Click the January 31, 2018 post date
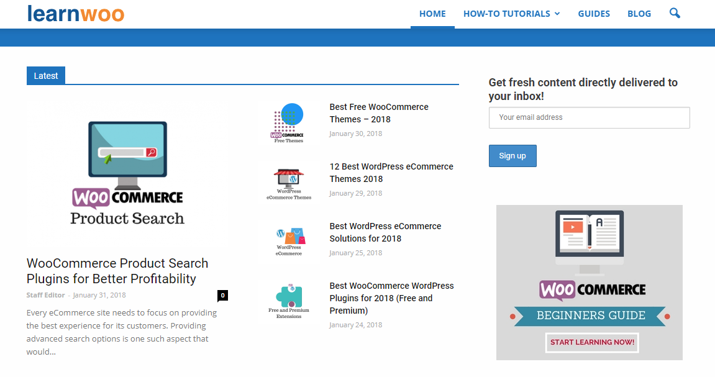The width and height of the screenshot is (715, 377). (x=99, y=295)
